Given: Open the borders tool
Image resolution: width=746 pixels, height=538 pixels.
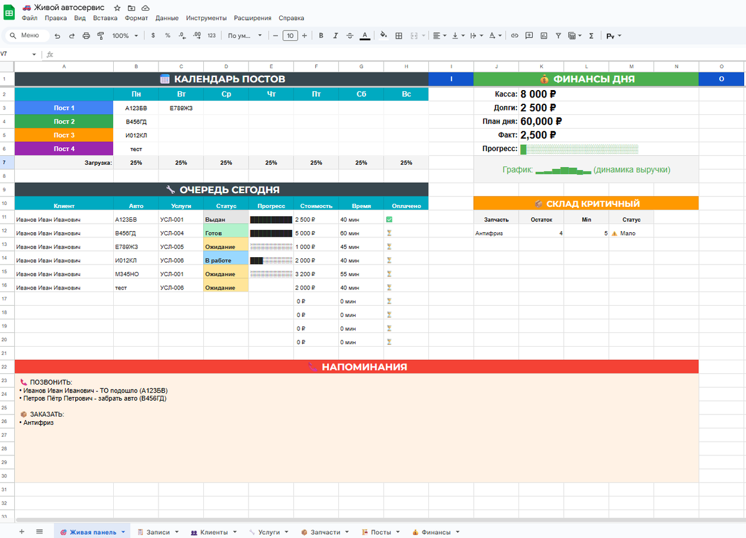Looking at the screenshot, I should (x=398, y=36).
